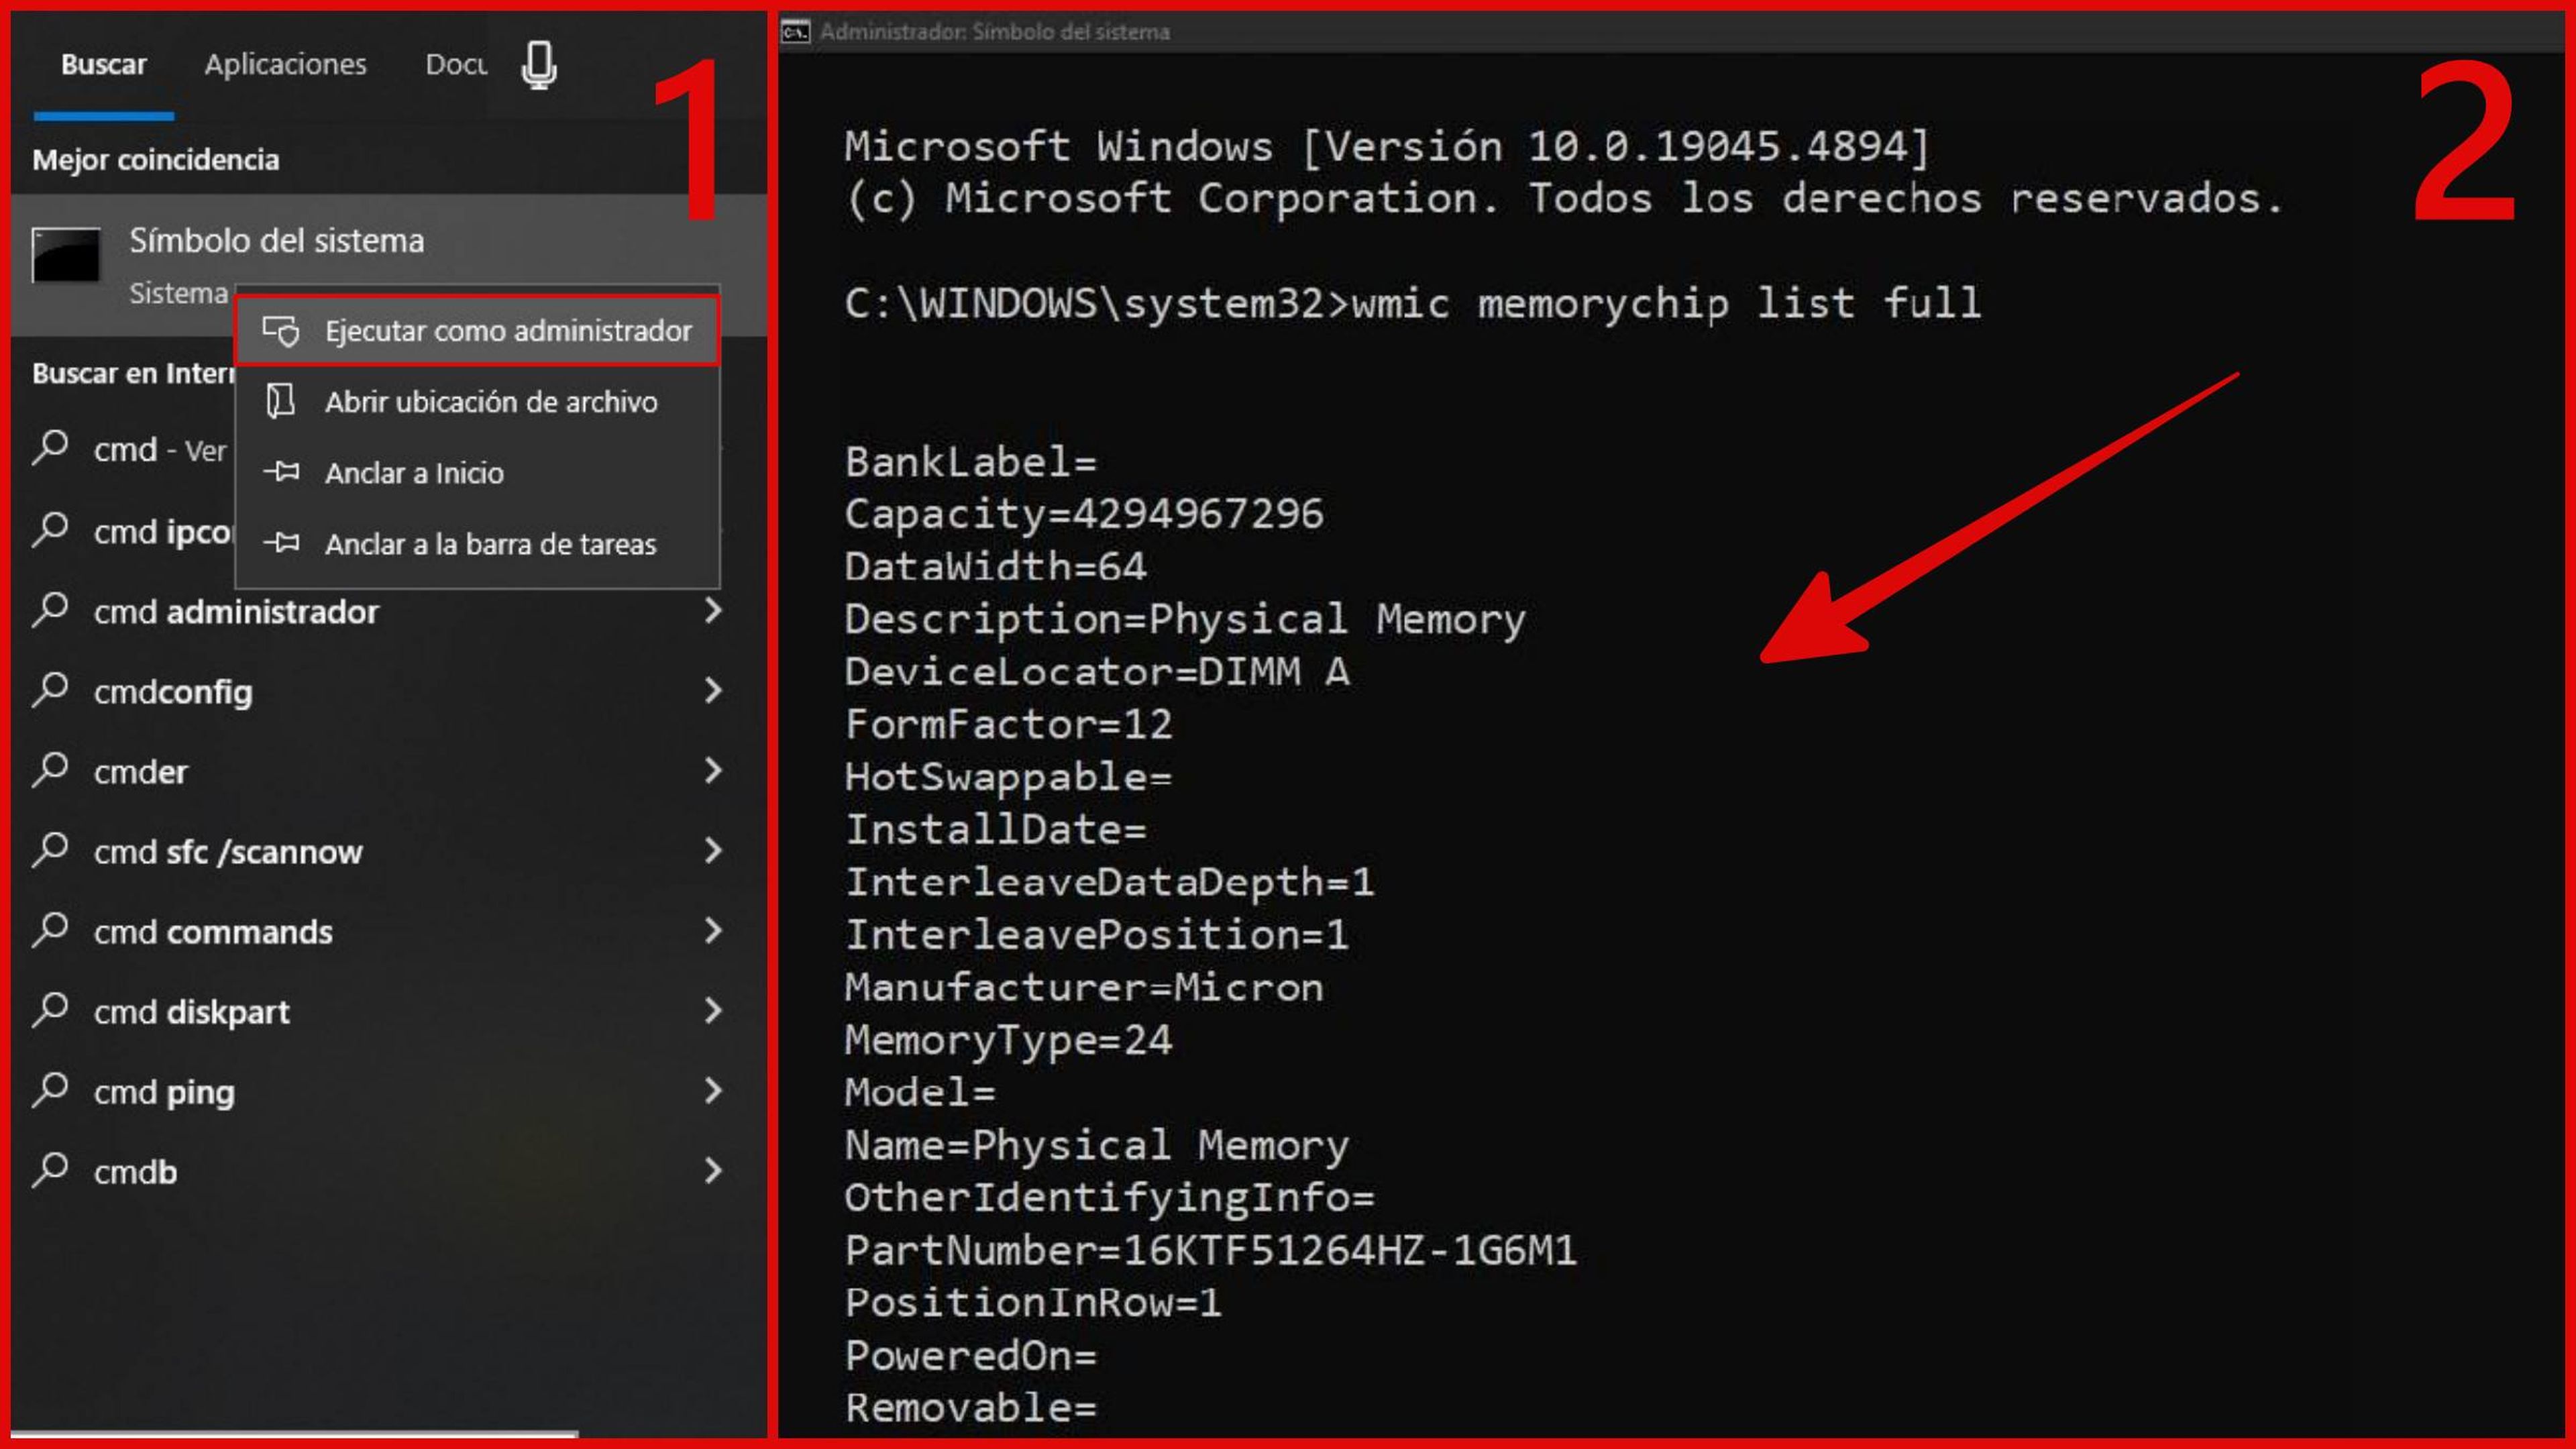Click the search icon next to cmdb
Viewport: 2576px width, 1449px height.
50,1170
